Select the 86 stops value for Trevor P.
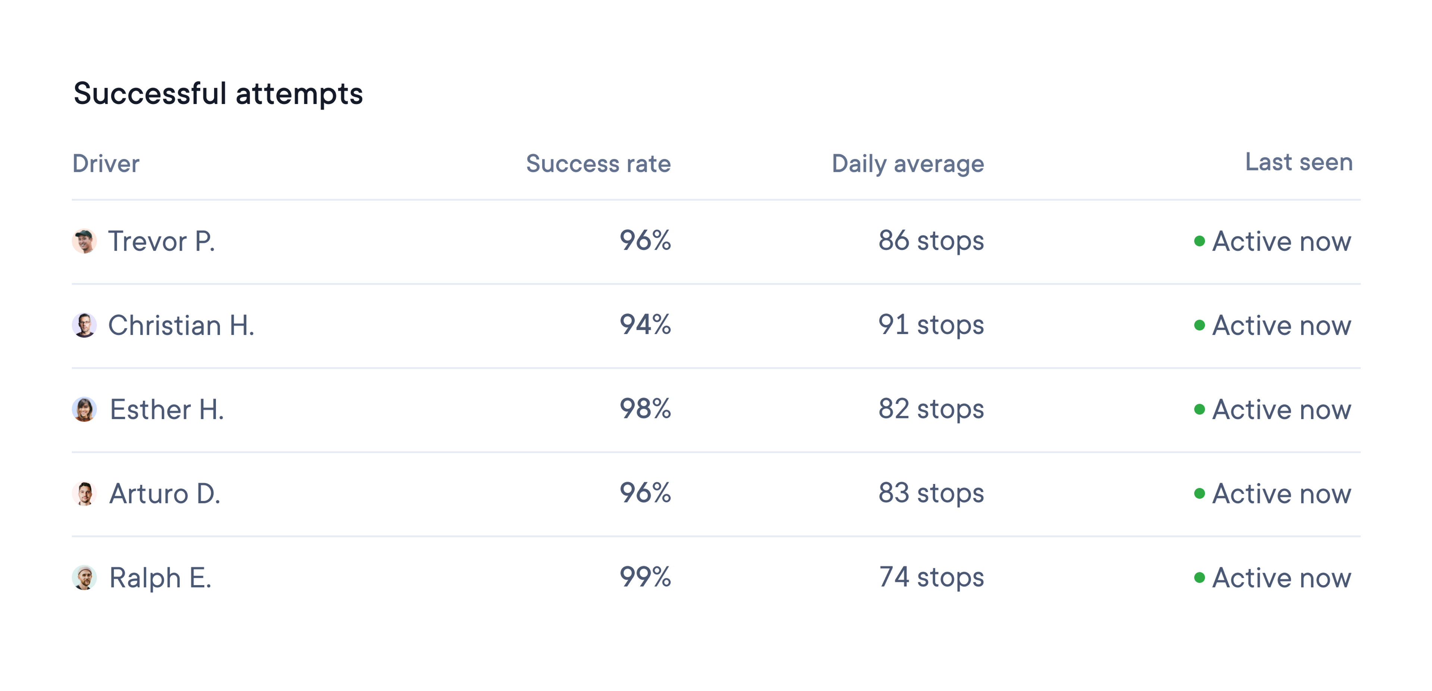Image resolution: width=1432 pixels, height=691 pixels. coord(930,241)
